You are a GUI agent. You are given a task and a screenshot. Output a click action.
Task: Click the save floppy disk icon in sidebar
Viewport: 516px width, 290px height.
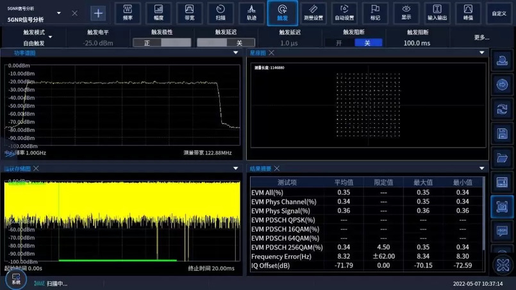coord(502,134)
